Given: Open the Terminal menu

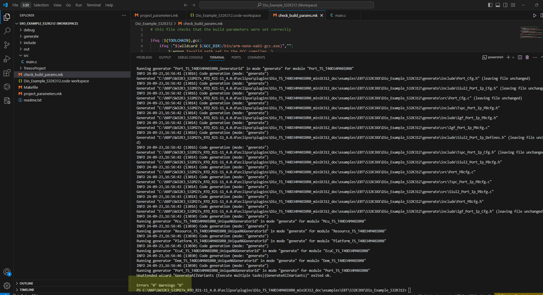Looking at the screenshot, I should point(93,5).
